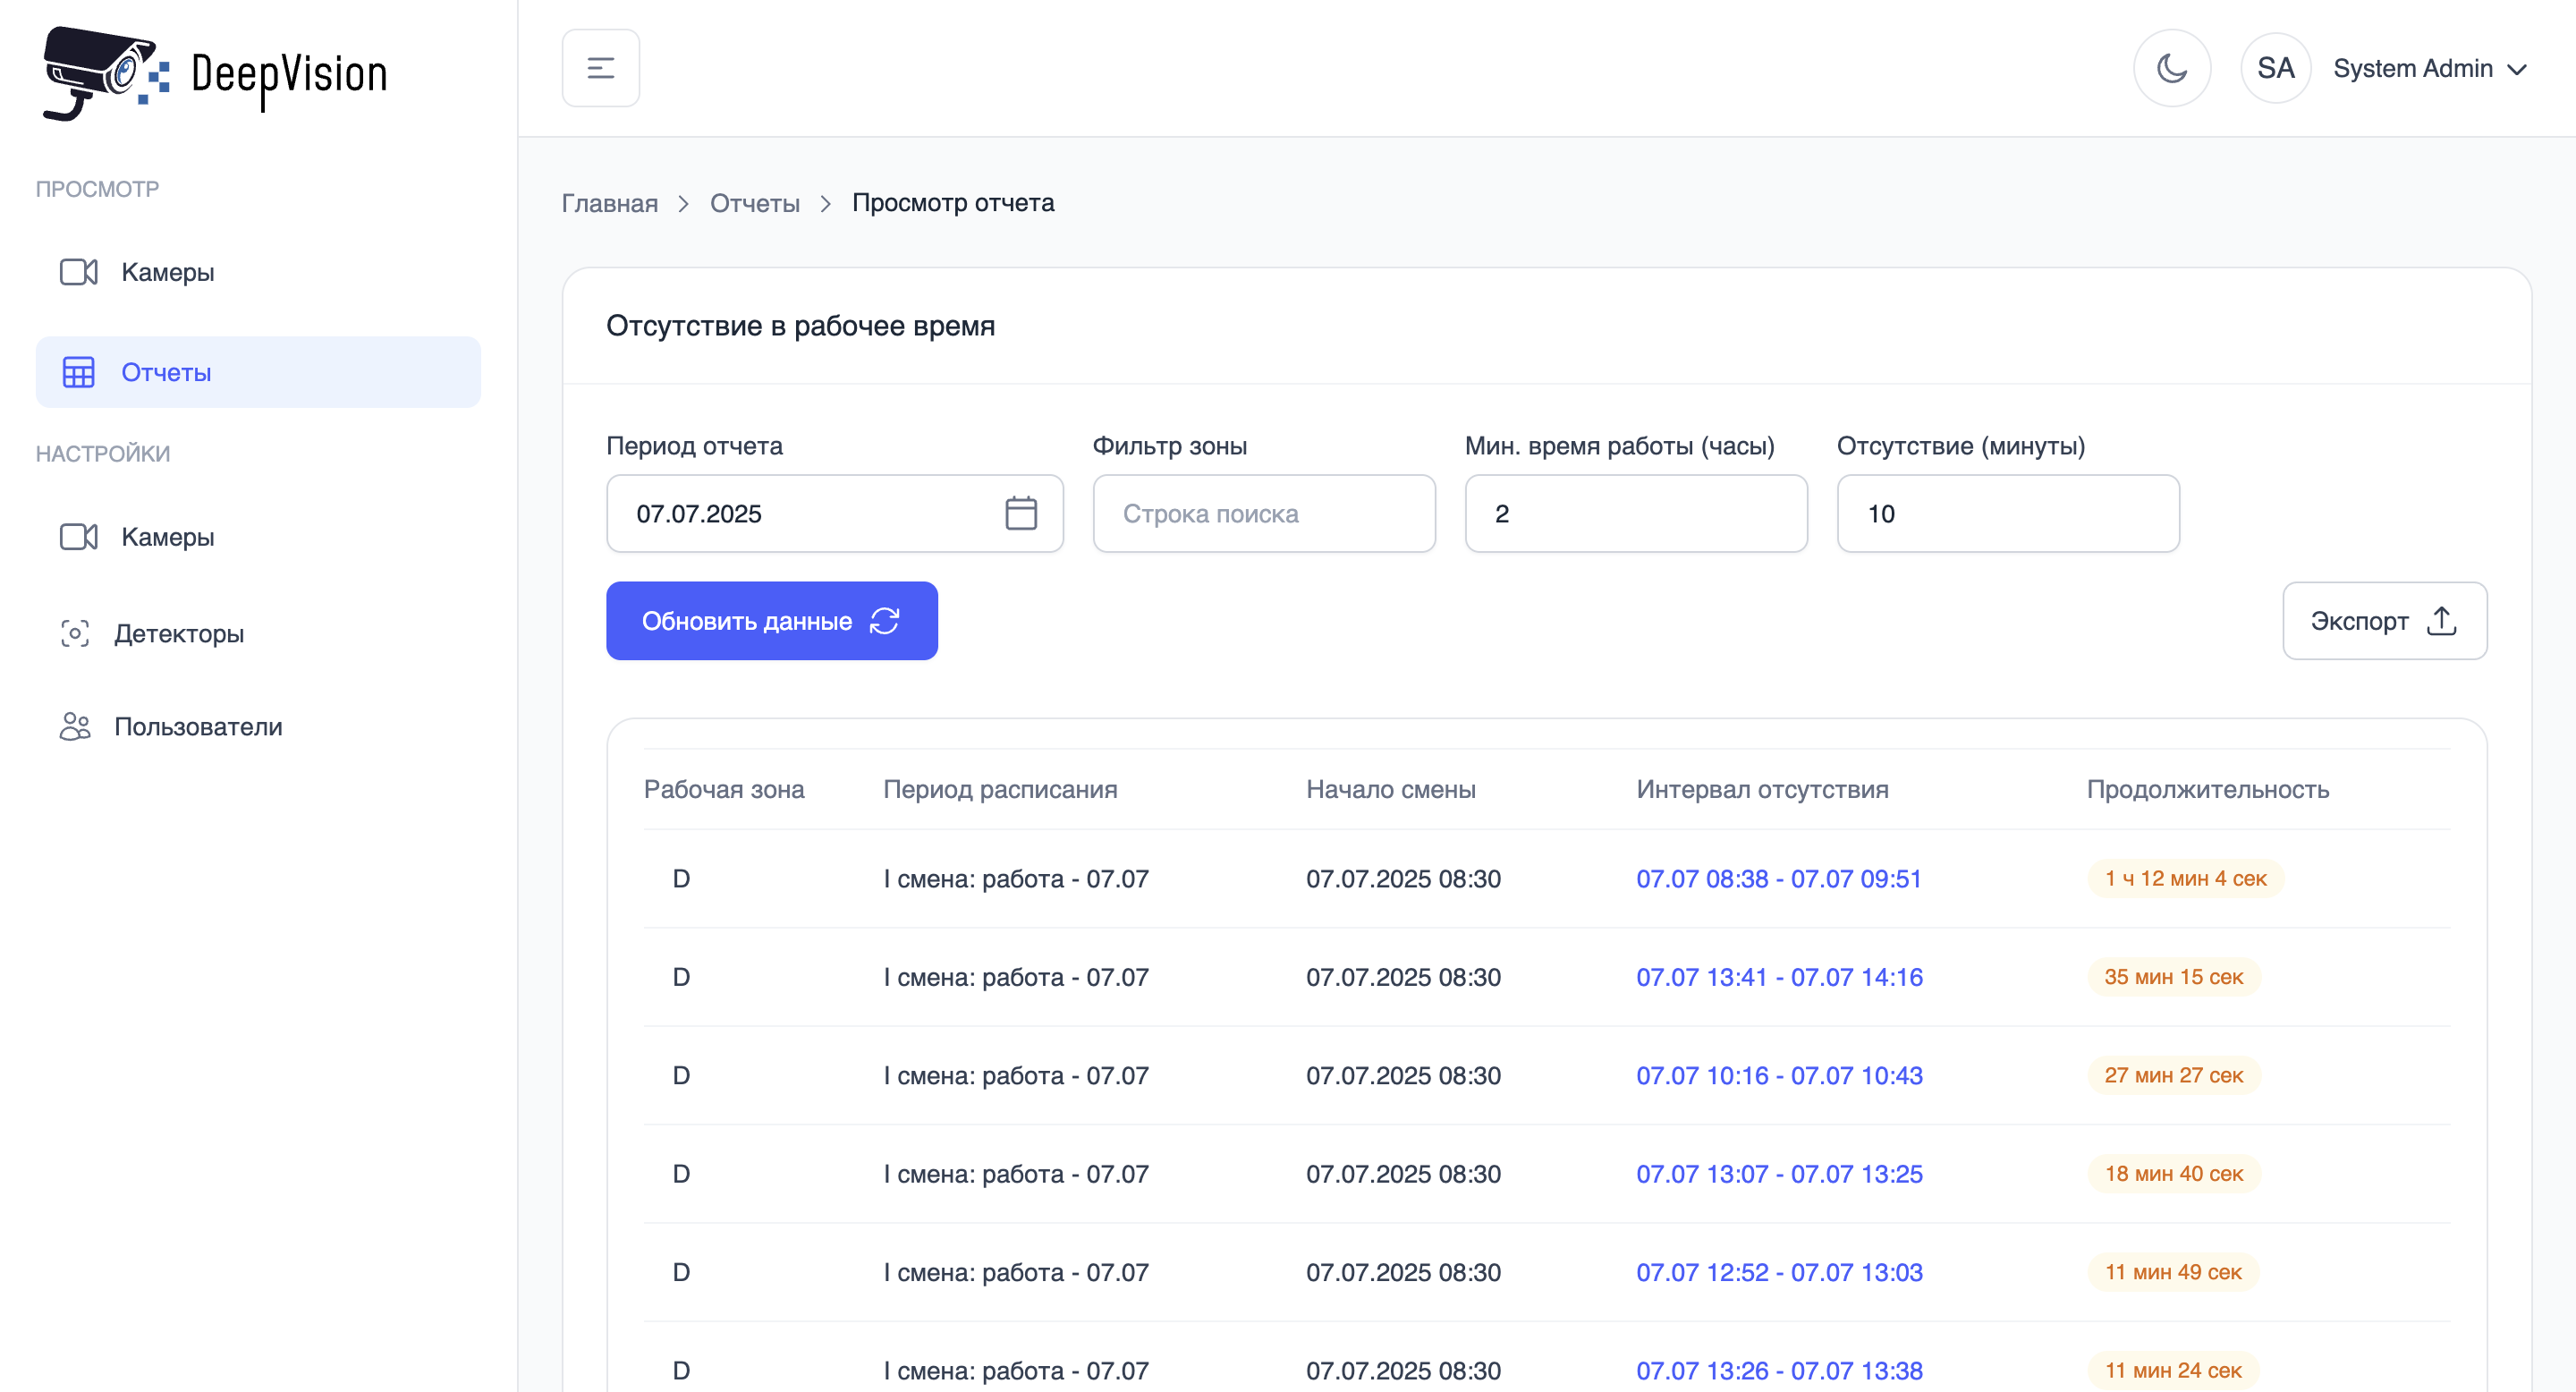Focus the Фильтр зоны search input

tap(1263, 513)
